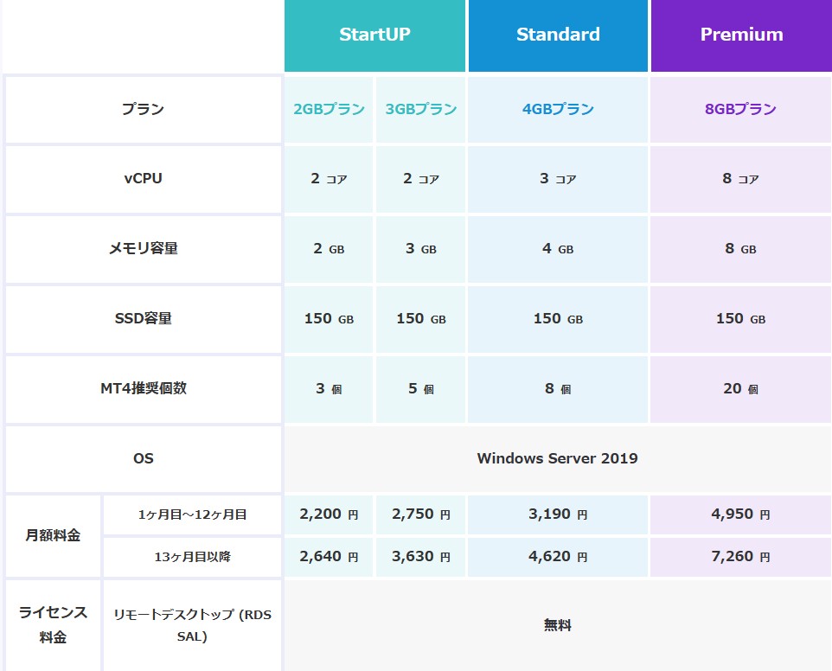832x671 pixels.
Task: Click the vCPU row label
Action: click(144, 179)
